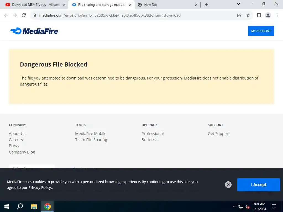283x212 pixels.
Task: Show hidden system tray icons
Action: click(234, 206)
